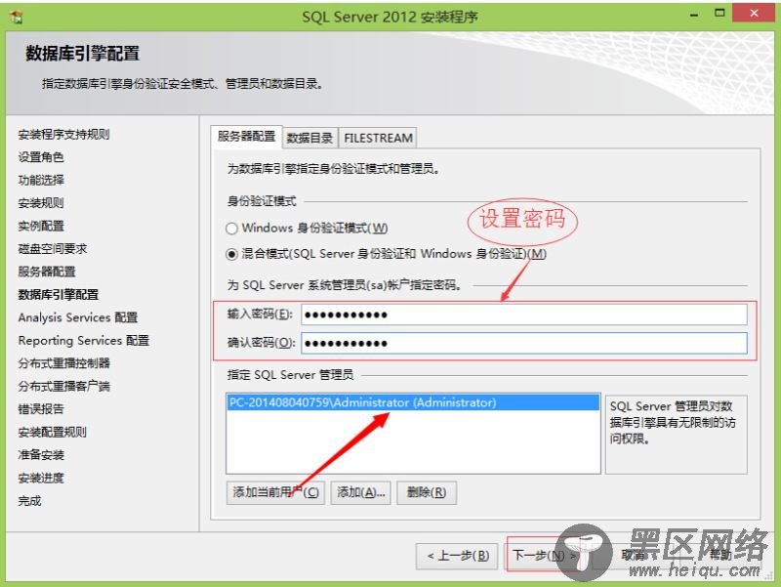781x587 pixels.
Task: Select Windows authentication mode radio button
Action: (x=231, y=229)
